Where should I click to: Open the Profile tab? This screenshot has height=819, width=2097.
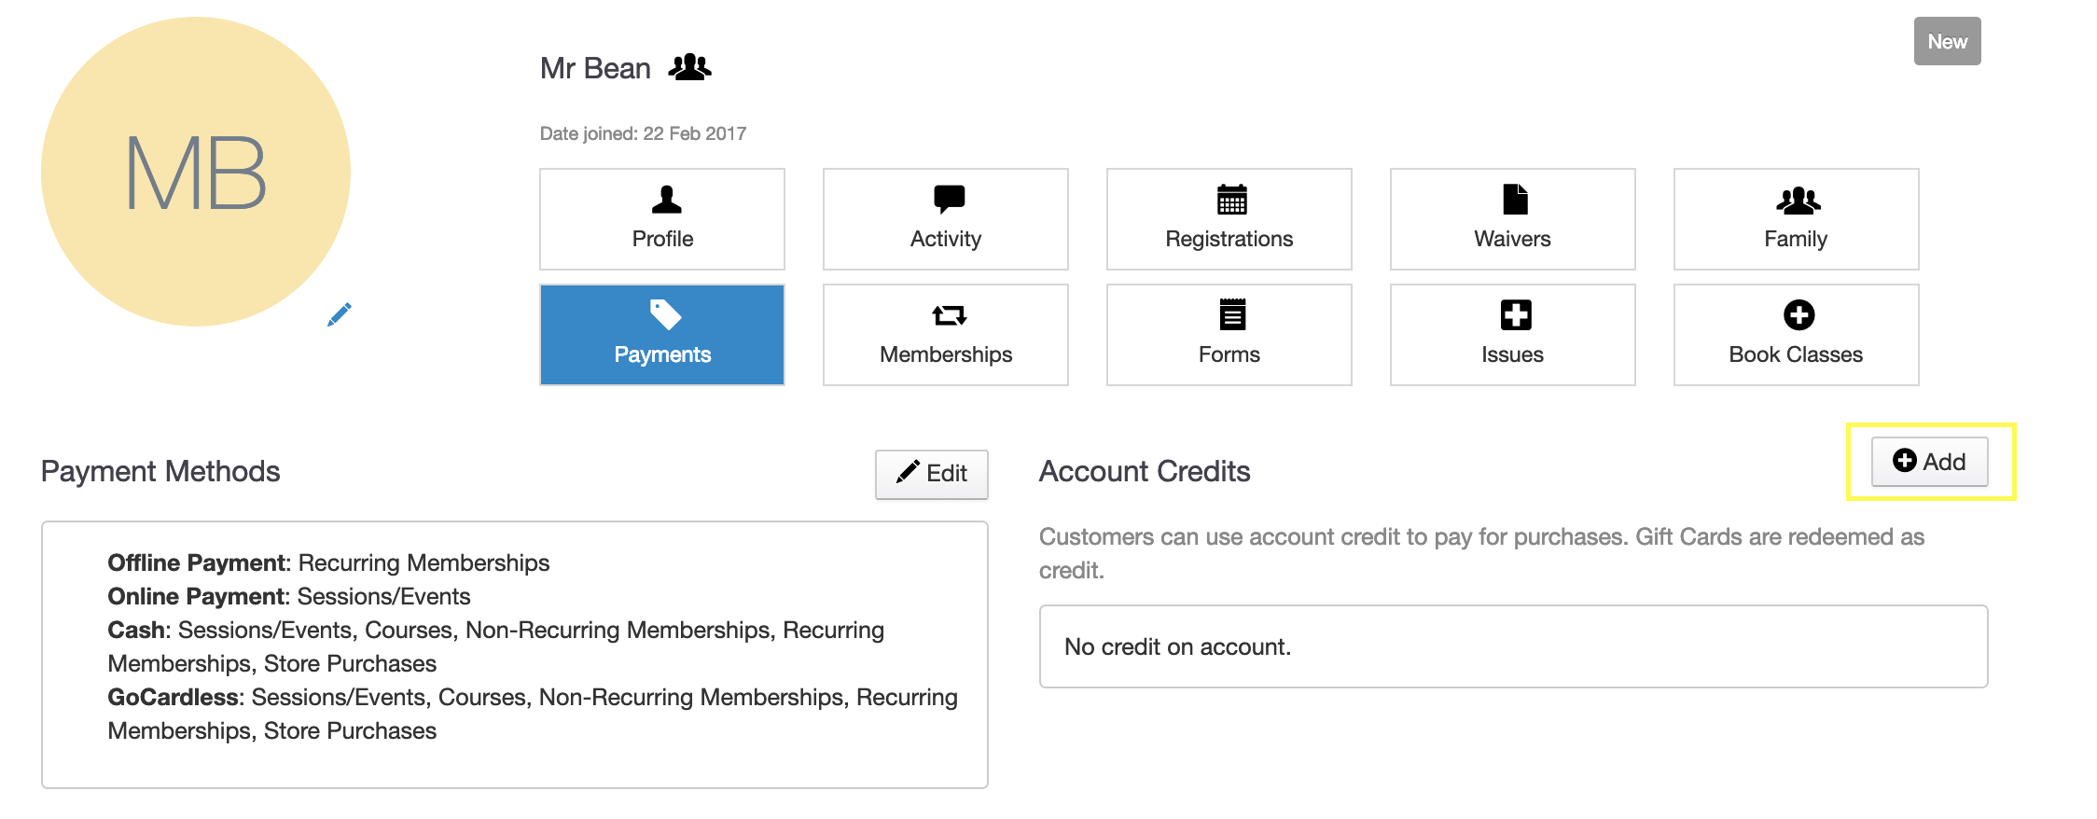662,219
